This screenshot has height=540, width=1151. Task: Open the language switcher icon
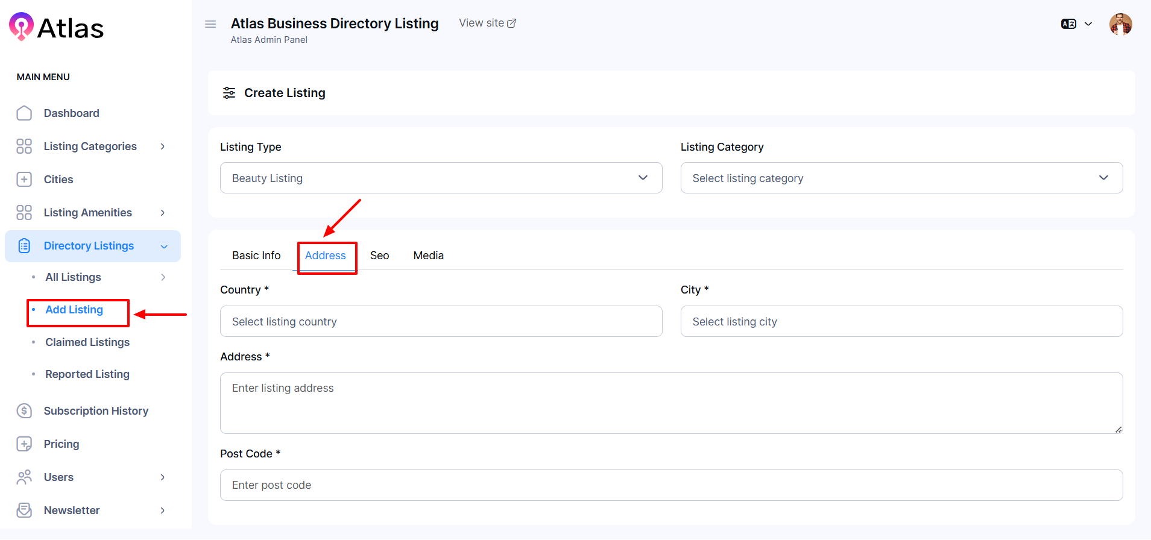click(x=1069, y=24)
